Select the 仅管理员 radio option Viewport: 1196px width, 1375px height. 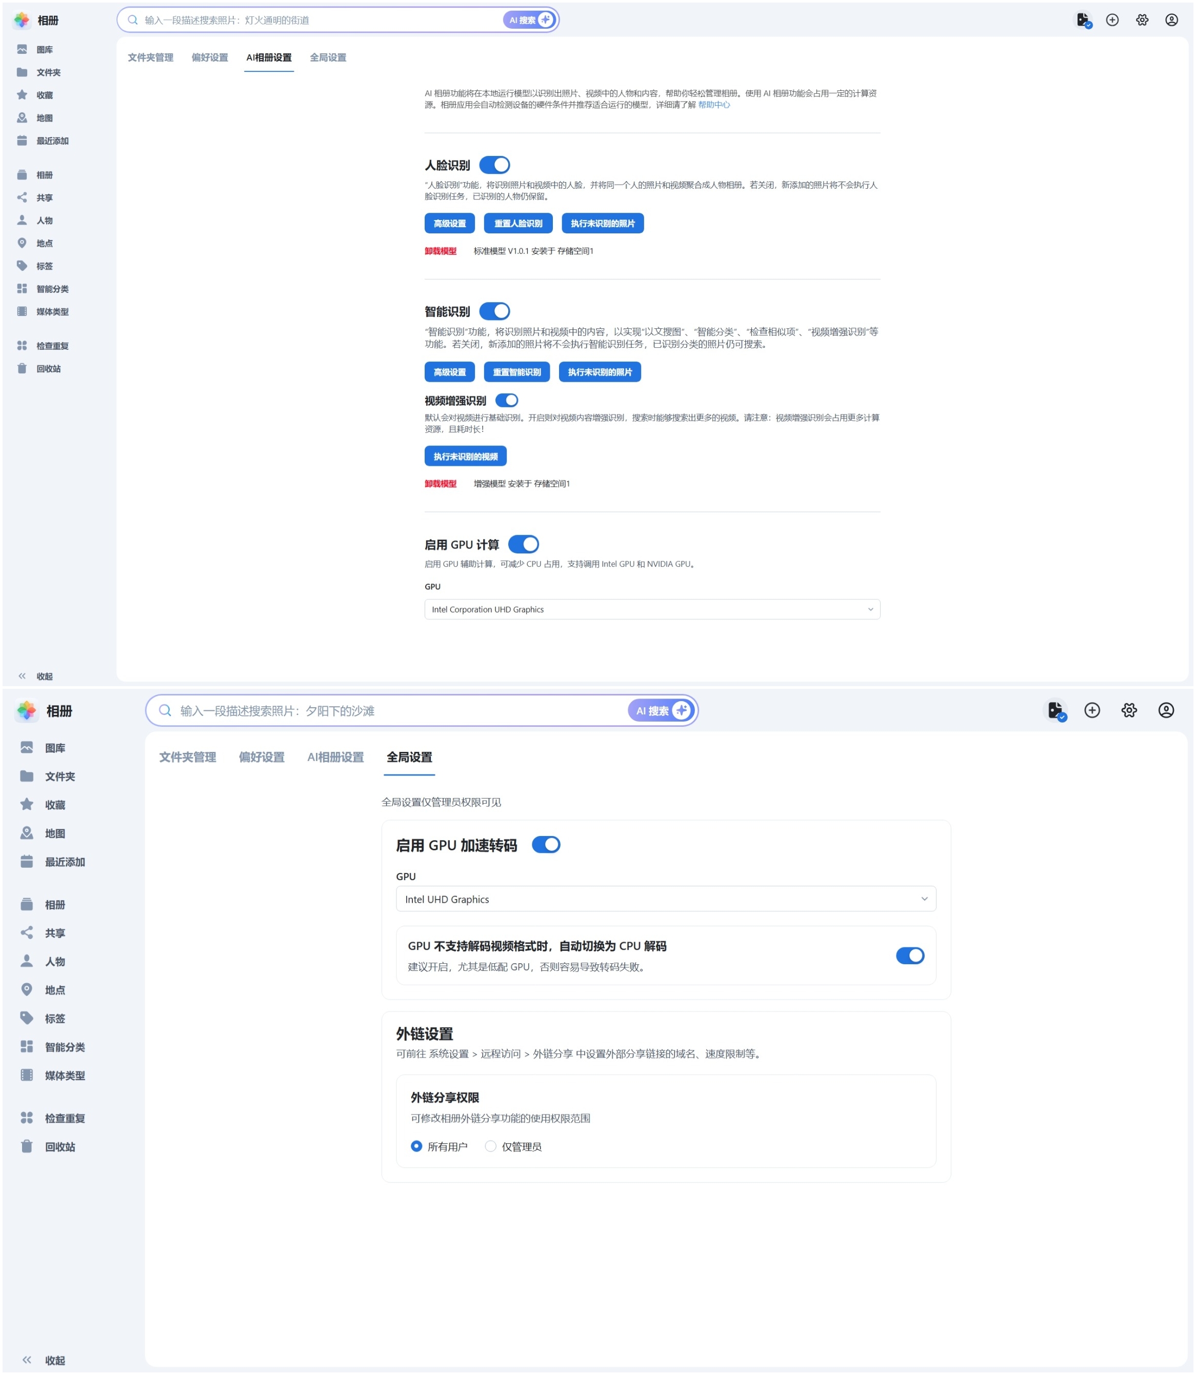[x=491, y=1146]
